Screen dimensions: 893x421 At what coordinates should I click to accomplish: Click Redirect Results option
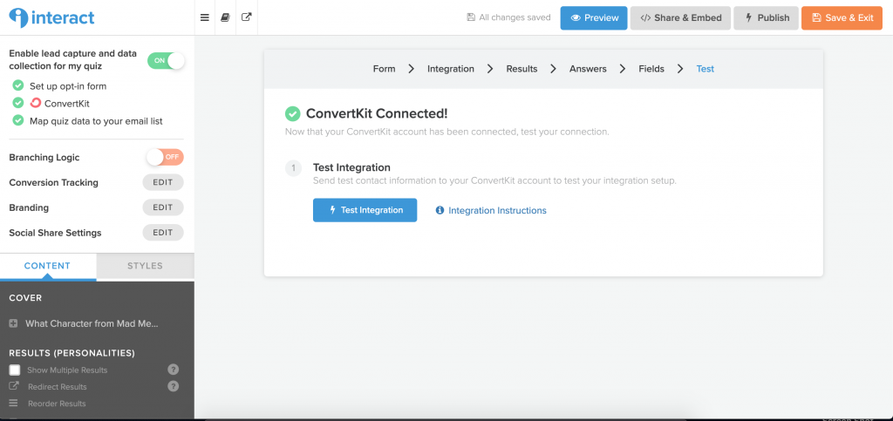point(57,387)
